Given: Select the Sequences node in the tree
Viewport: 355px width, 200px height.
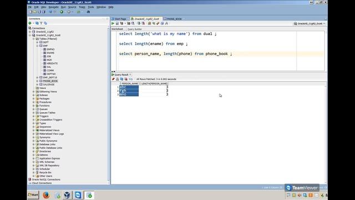Looking at the screenshot, I should point(45,127).
